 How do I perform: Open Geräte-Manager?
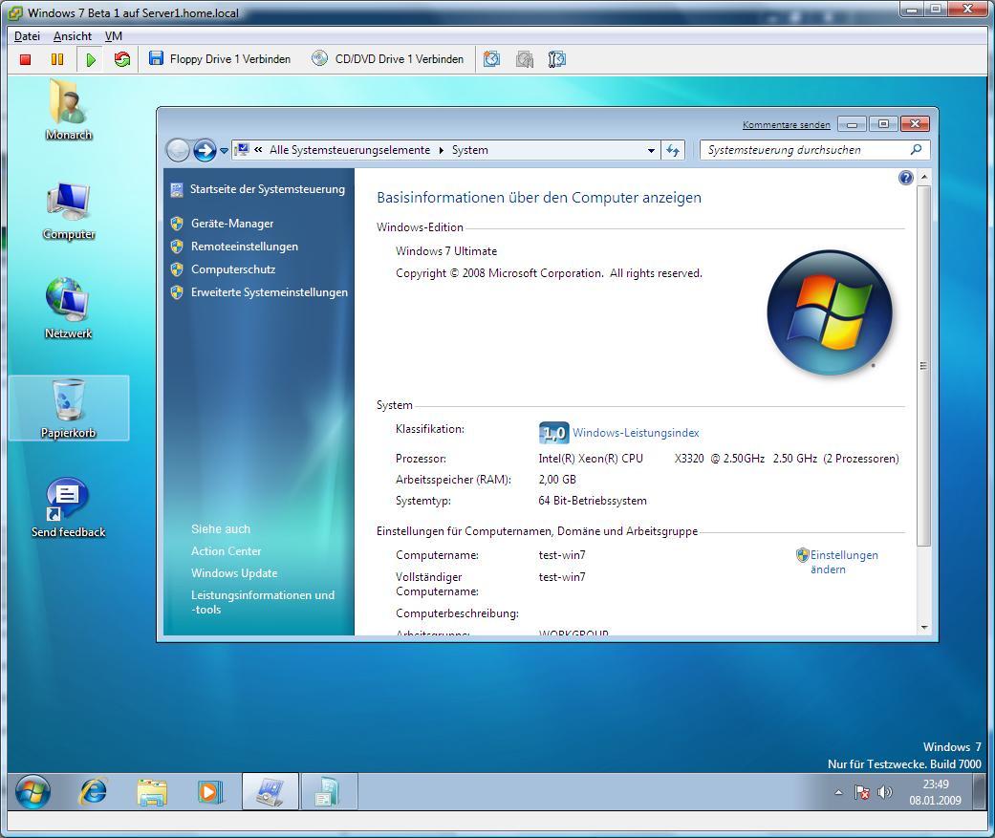(232, 224)
